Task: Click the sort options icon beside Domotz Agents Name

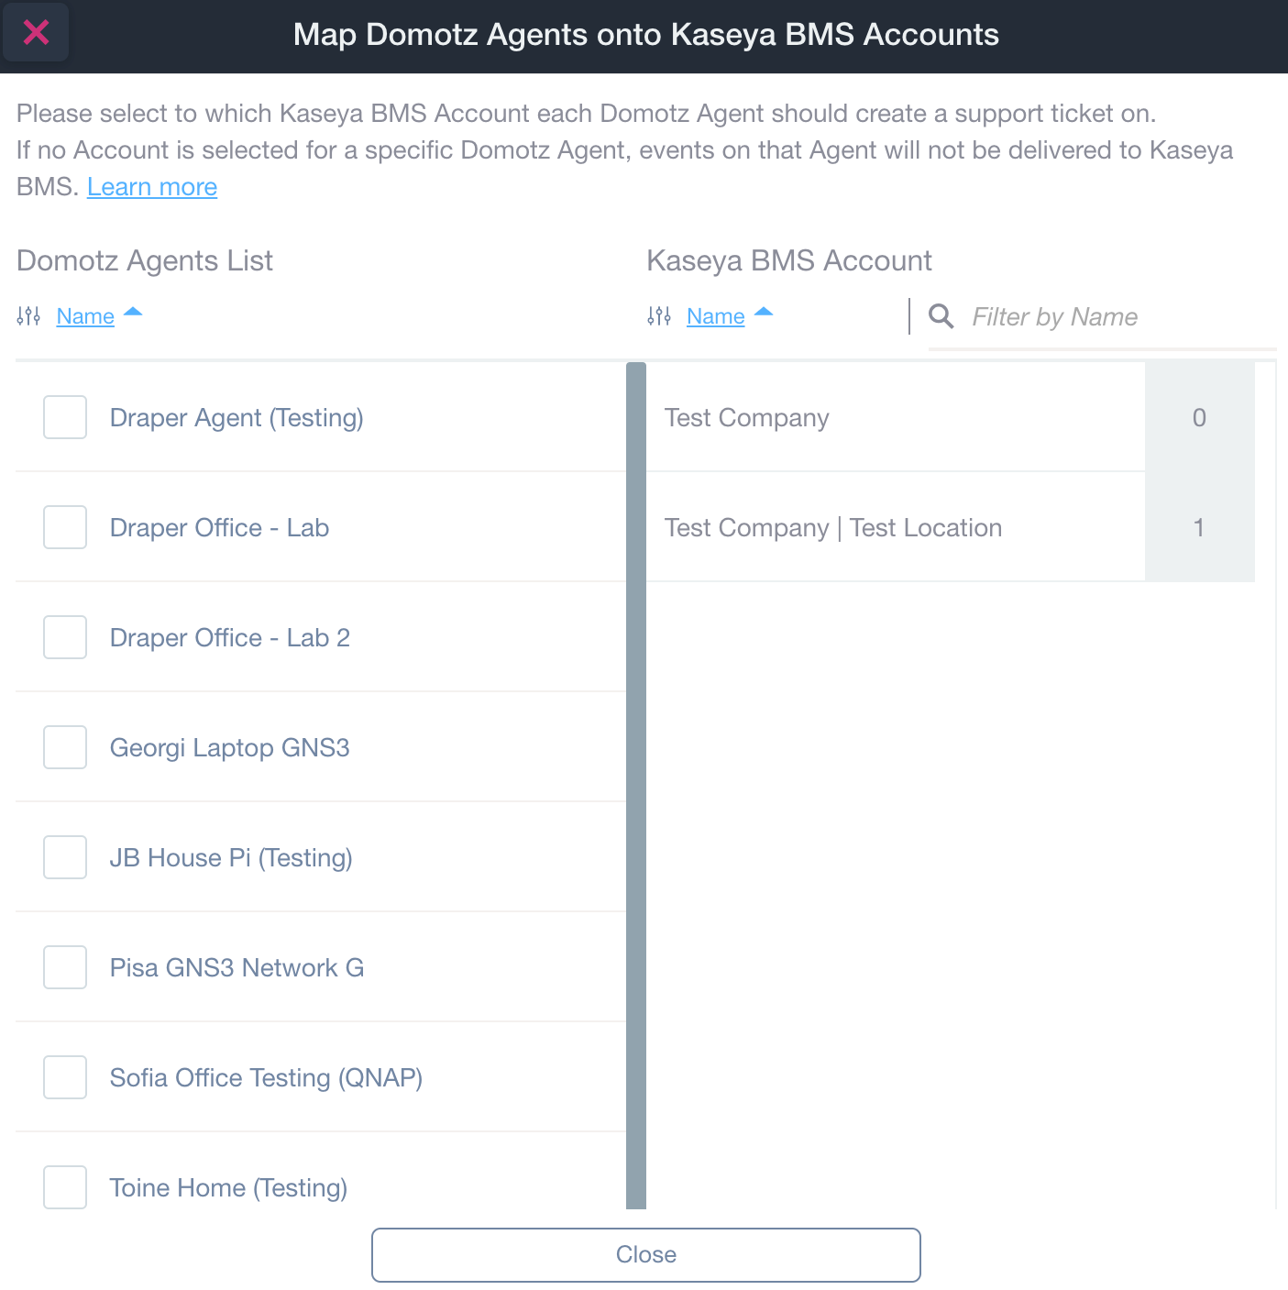Action: point(28,315)
